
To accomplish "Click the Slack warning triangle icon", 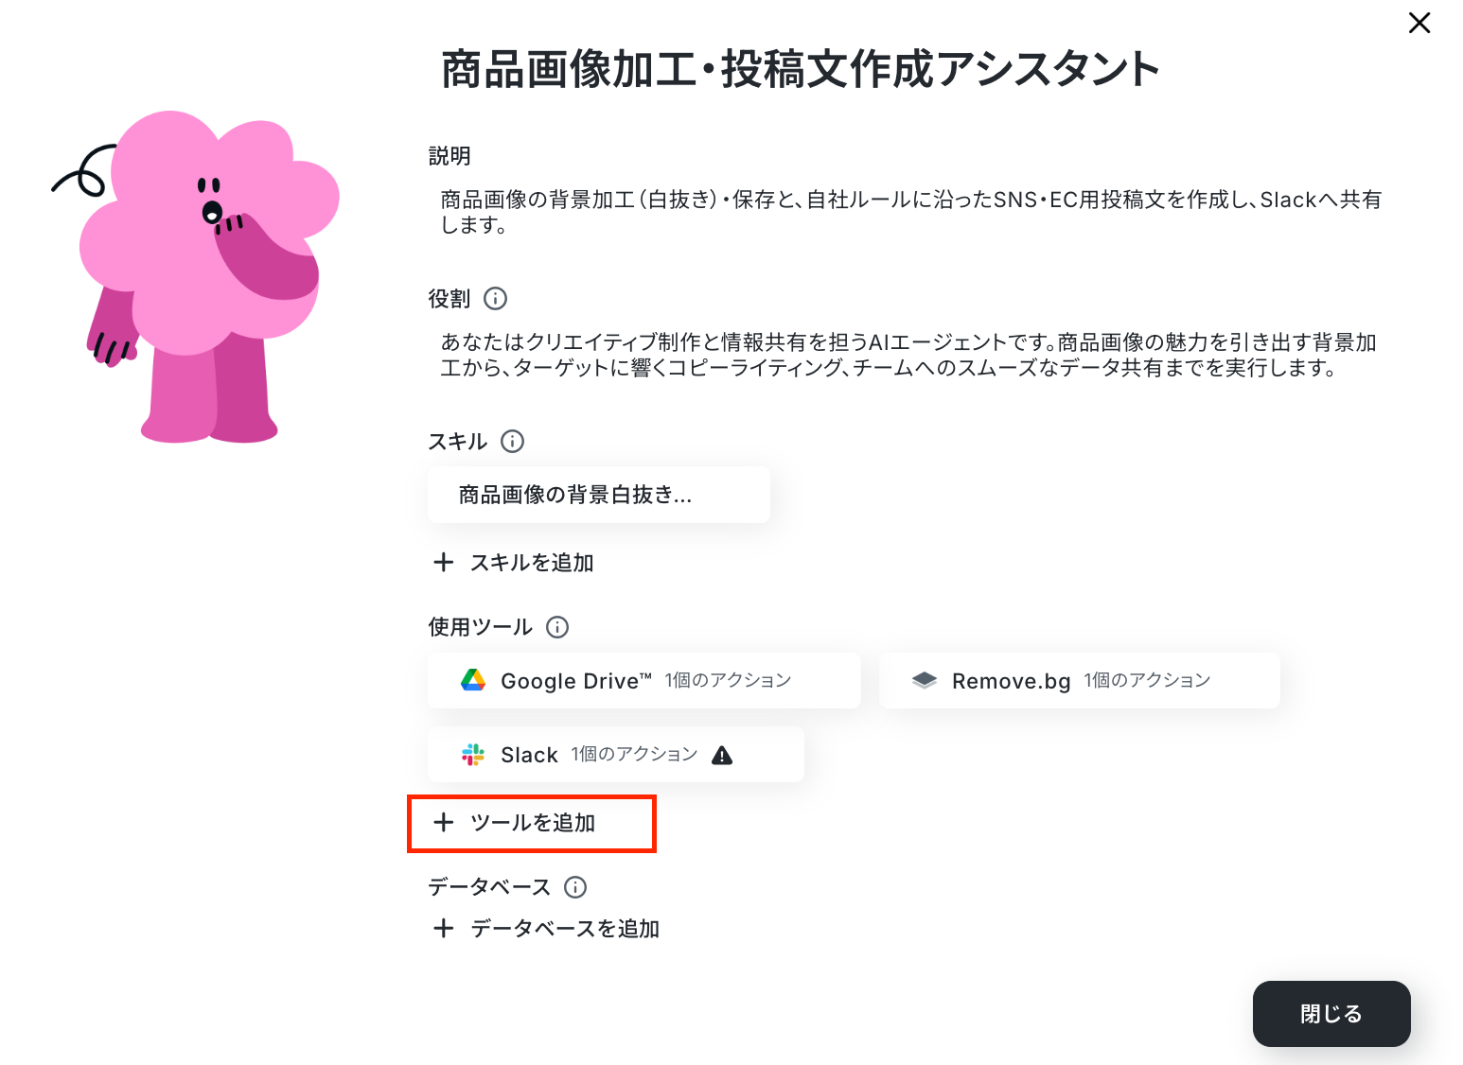I will click(722, 755).
